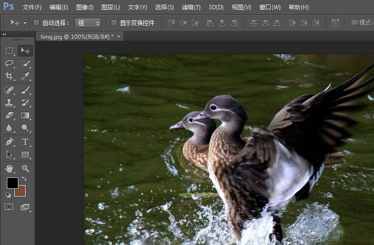Open the 滤镜(T) menu
Viewport: 374px width, 245px height.
click(191, 7)
